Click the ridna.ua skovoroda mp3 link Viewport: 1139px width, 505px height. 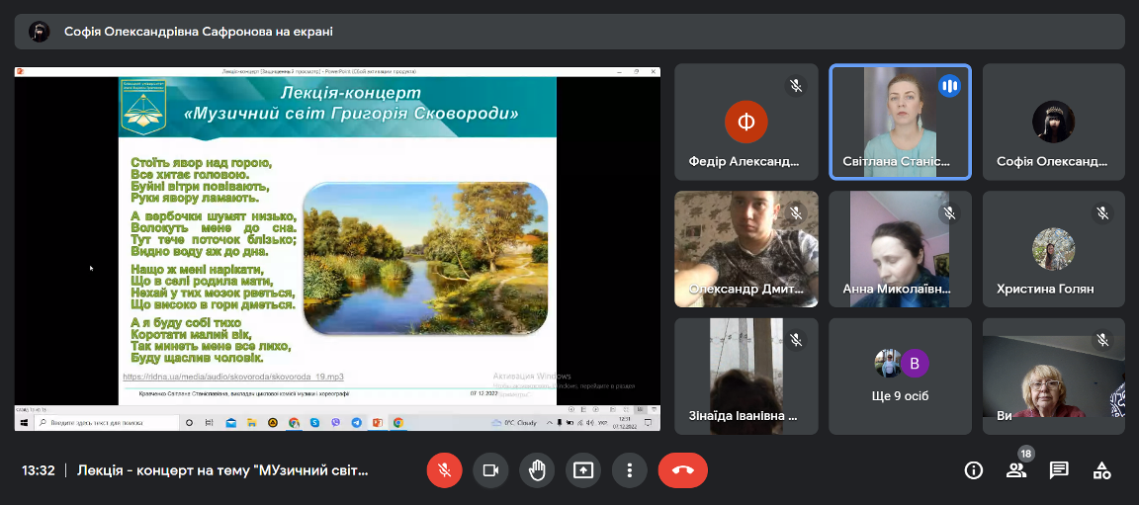[x=233, y=377]
